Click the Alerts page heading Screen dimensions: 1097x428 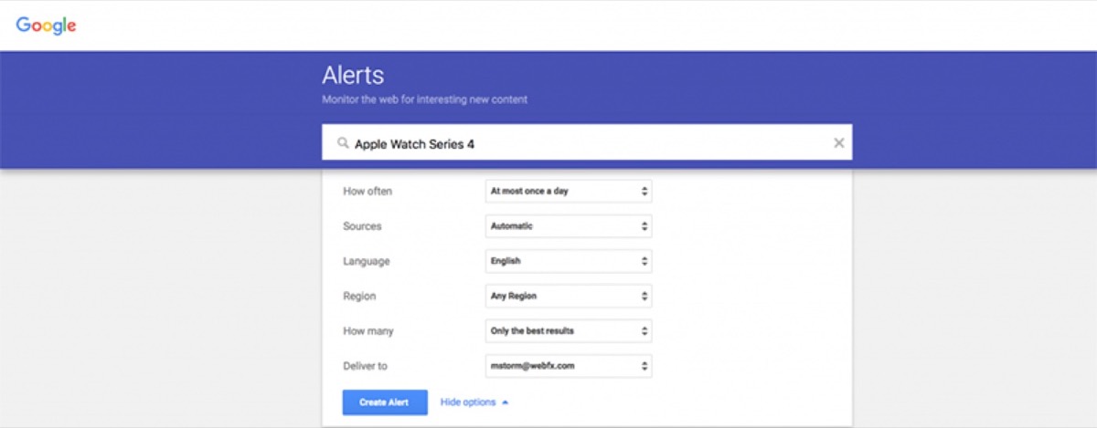tap(353, 76)
